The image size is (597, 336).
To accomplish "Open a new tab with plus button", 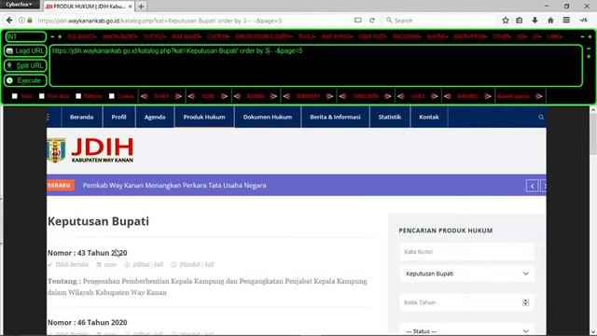I will (141, 7).
